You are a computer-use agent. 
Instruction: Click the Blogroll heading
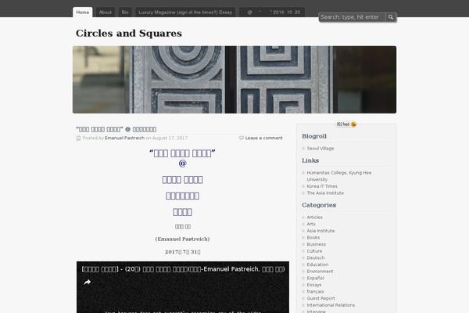pyautogui.click(x=314, y=136)
